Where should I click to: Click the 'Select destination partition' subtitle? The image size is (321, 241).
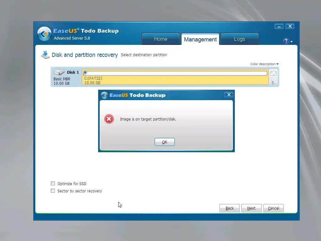pyautogui.click(x=144, y=55)
